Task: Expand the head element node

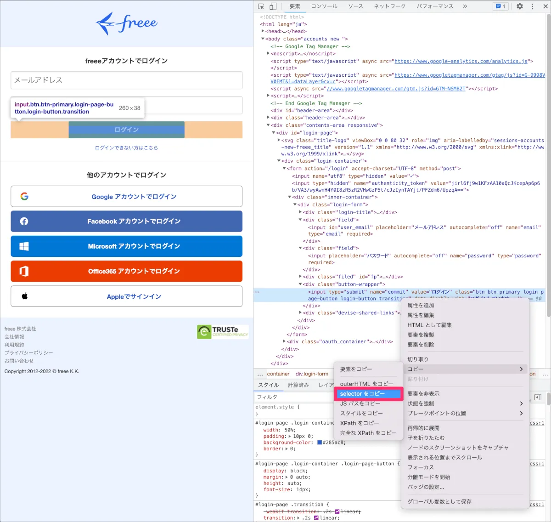Action: 263,31
